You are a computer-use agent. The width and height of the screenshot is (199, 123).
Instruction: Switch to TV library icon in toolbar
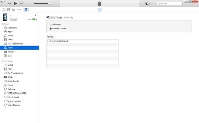14,10
